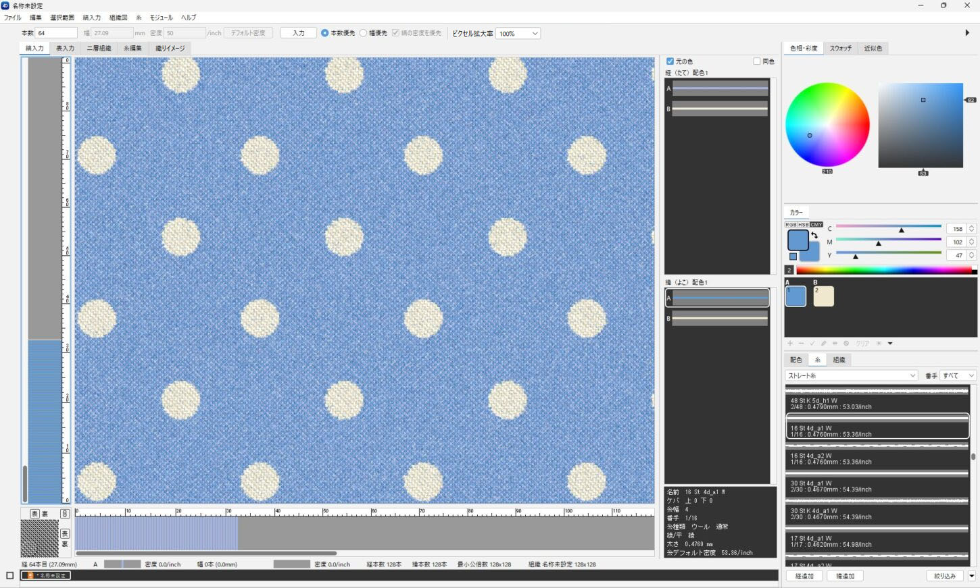This screenshot has width=980, height=588.
Task: Click the link chain icon beside weave thumbnail
Action: (66, 514)
